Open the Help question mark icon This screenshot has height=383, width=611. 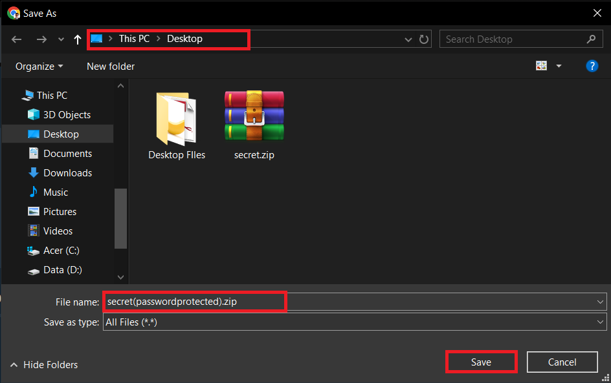tap(592, 66)
